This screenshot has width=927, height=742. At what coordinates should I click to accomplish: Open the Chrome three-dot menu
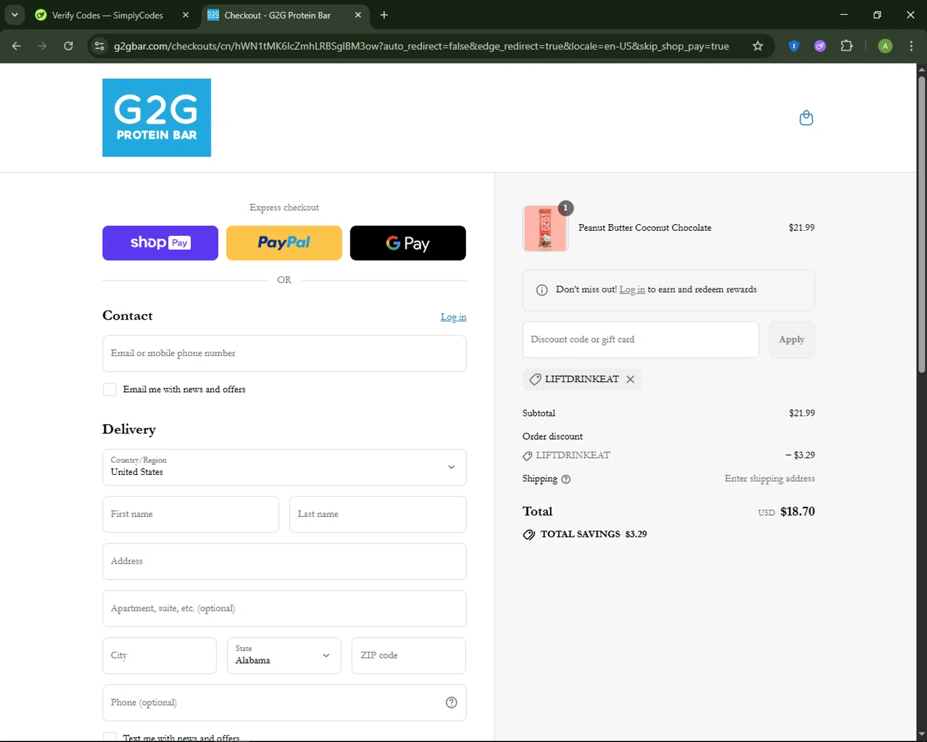click(x=911, y=46)
